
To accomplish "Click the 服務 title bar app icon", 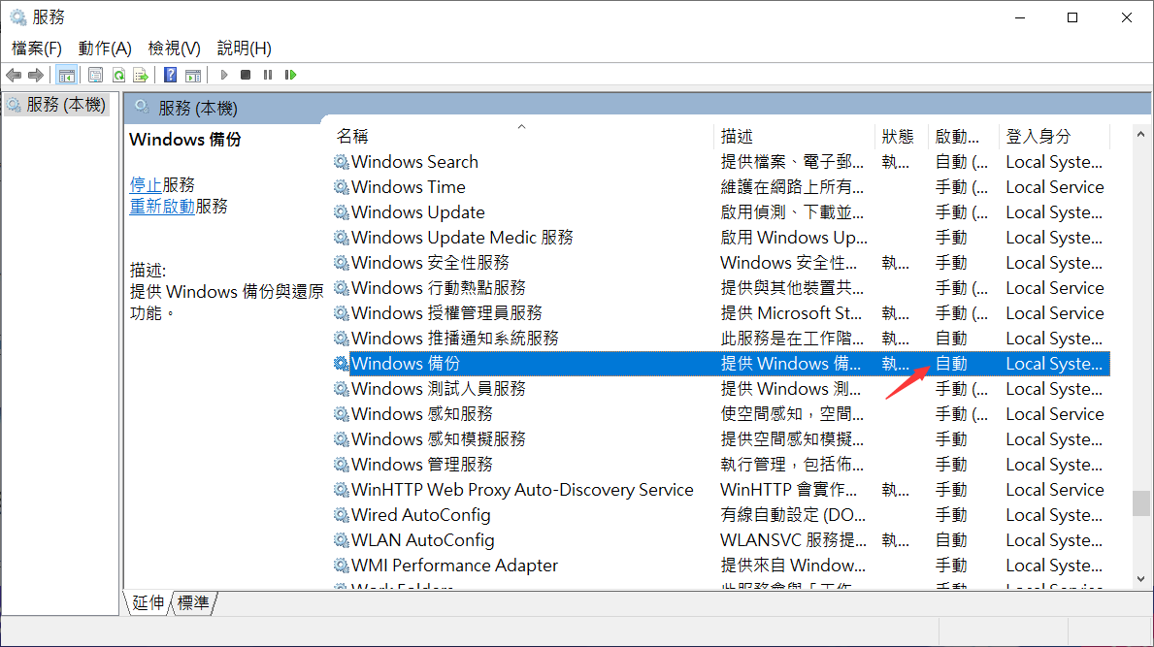I will pos(18,16).
